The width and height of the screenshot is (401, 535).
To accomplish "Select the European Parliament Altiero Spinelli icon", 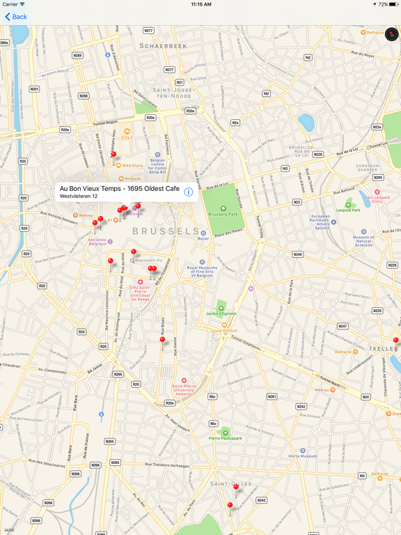I will point(333,222).
